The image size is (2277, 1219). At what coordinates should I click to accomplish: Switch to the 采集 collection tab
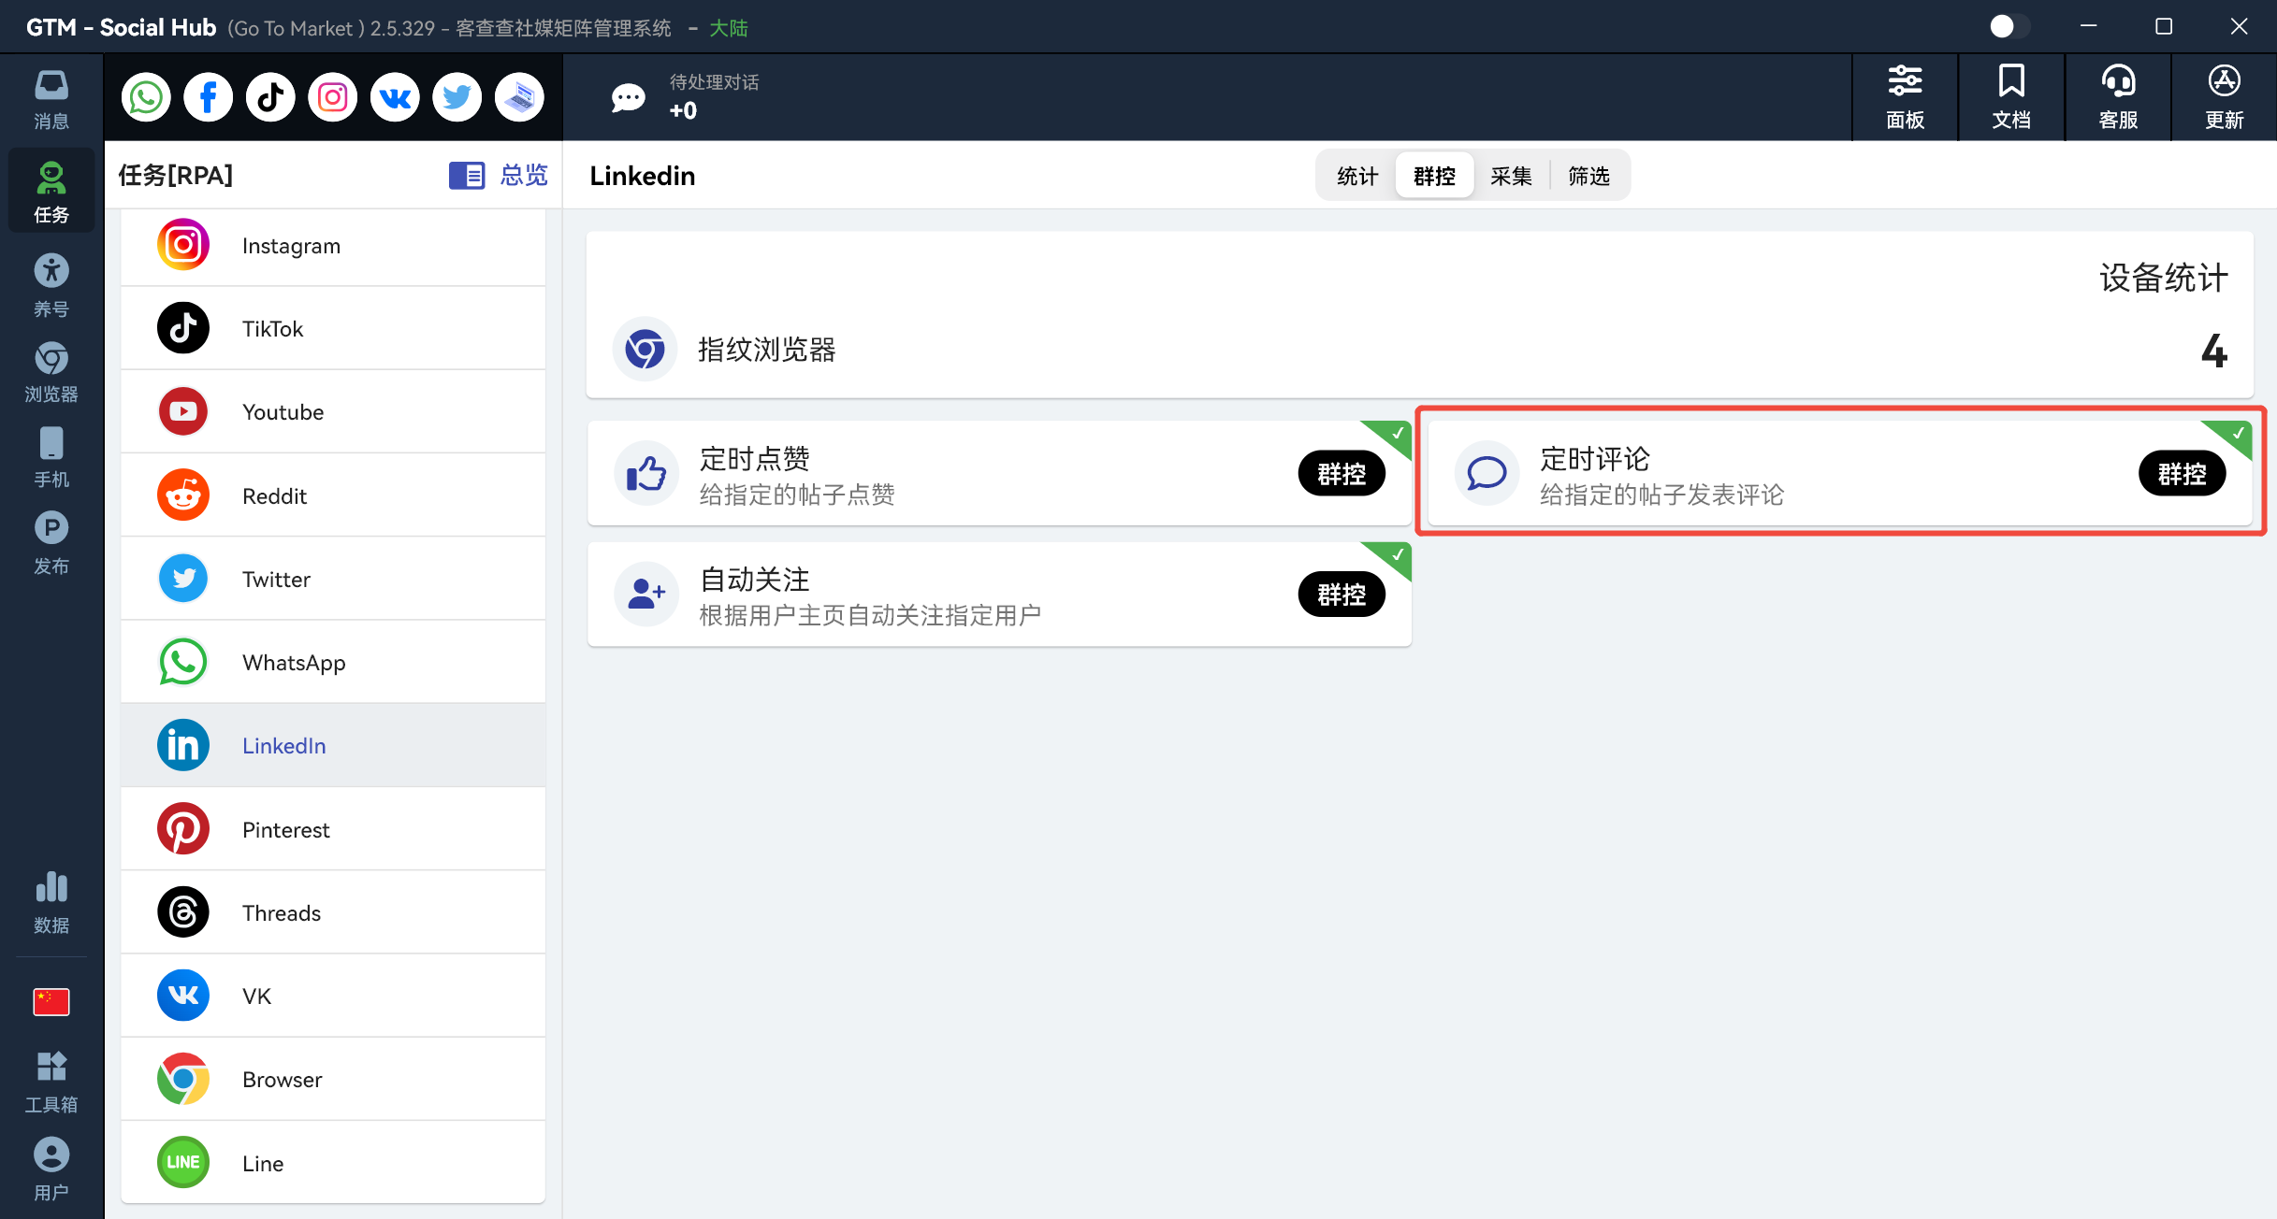tap(1511, 176)
